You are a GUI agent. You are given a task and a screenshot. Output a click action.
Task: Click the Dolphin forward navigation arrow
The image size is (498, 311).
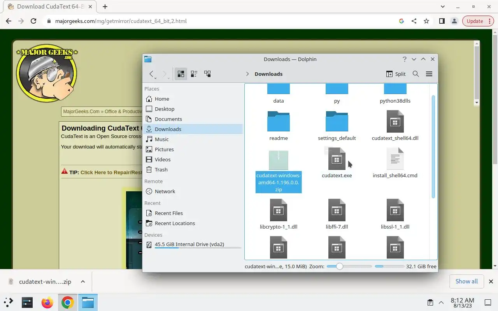(165, 74)
